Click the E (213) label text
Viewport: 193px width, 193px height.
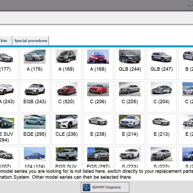pos(161,134)
